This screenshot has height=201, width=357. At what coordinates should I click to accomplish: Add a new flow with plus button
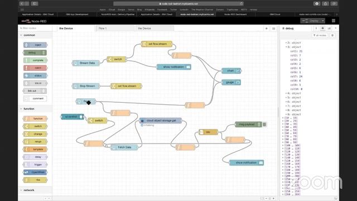(267, 28)
